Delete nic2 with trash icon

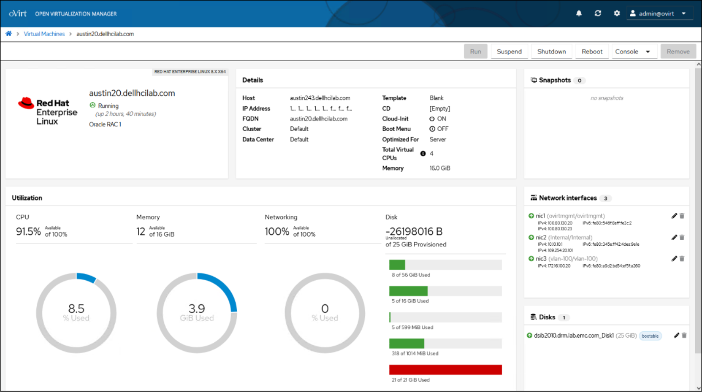tap(682, 237)
